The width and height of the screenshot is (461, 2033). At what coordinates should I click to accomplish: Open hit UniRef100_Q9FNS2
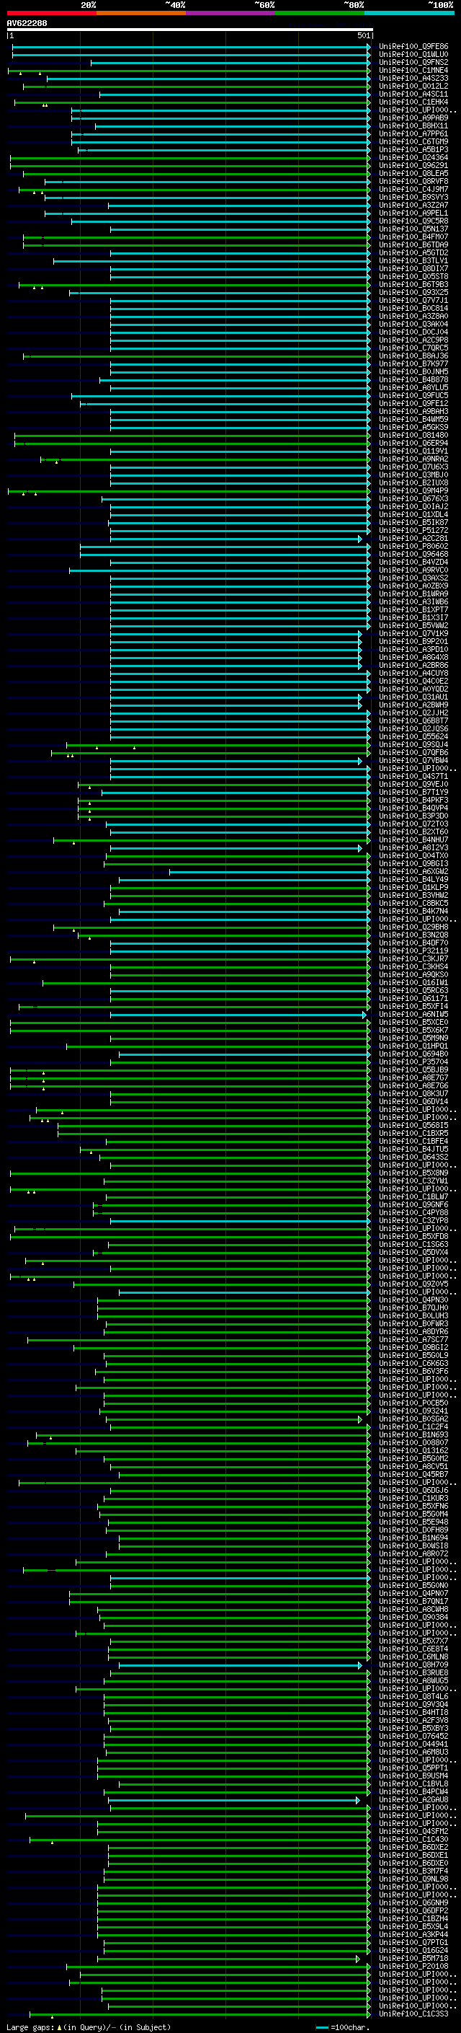[x=413, y=62]
